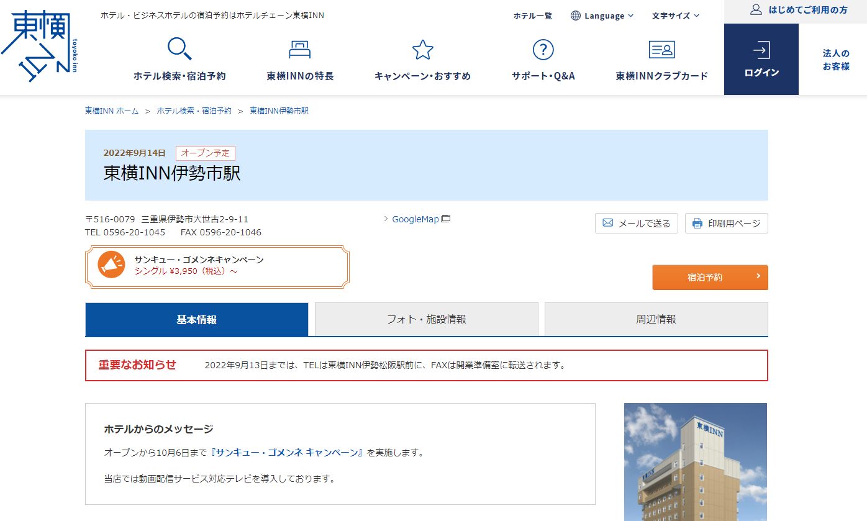The image size is (867, 521).
Task: Click メールで送る button
Action: 636,224
